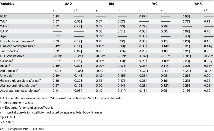The width and height of the screenshot is (214, 131).
Task: Select the Systolic blood pressure row label
Action: 17,41
